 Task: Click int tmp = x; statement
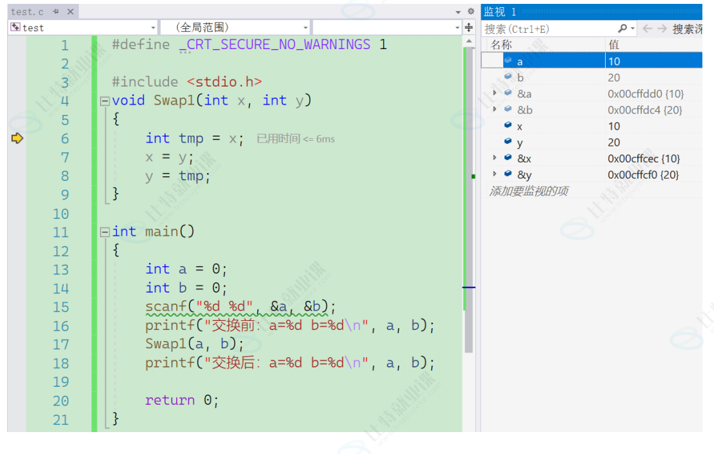194,139
